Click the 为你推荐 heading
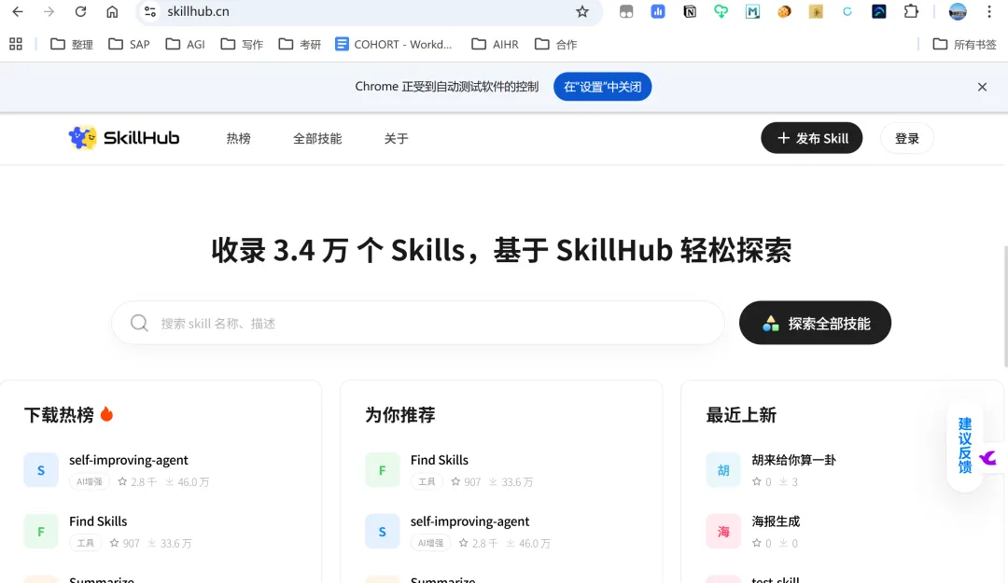The height and width of the screenshot is (583, 1008). (x=399, y=414)
